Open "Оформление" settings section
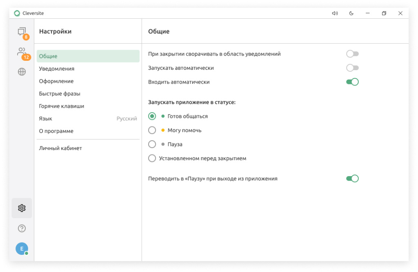This screenshot has height=272, width=418. click(x=56, y=81)
